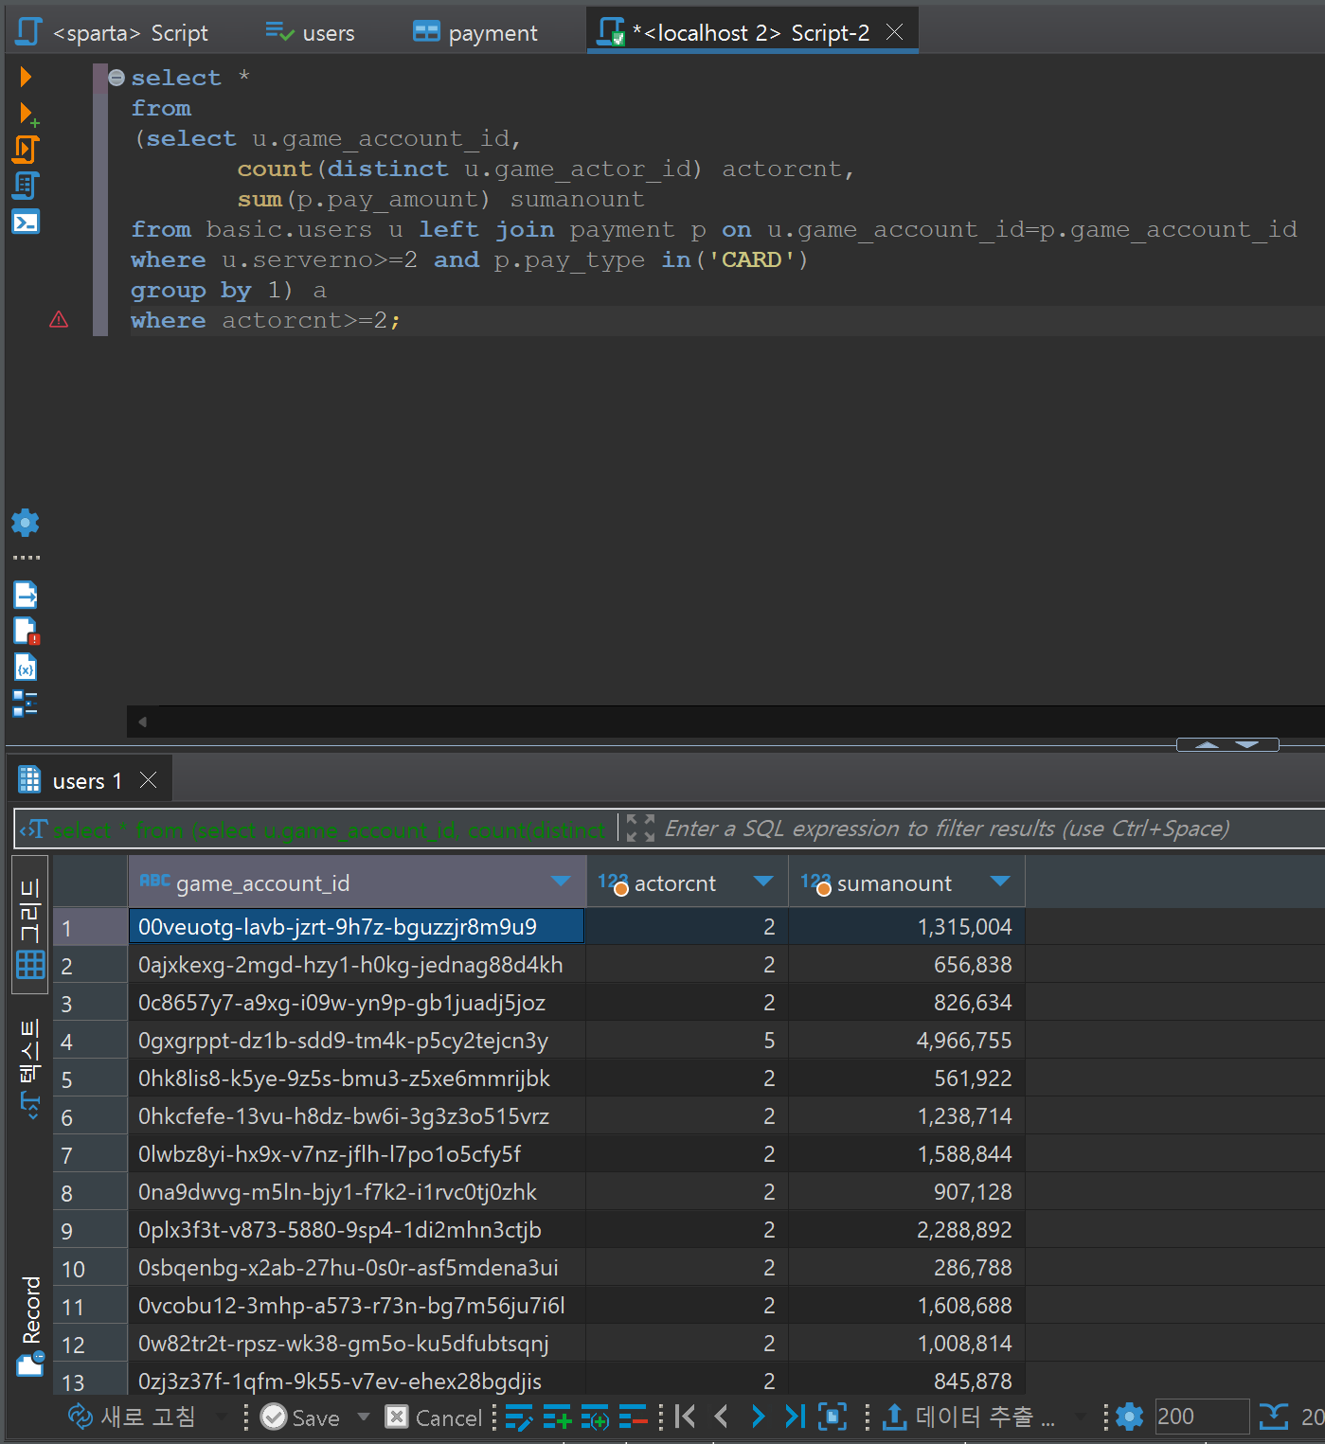
Task: Click the data export button
Action: [970, 1417]
